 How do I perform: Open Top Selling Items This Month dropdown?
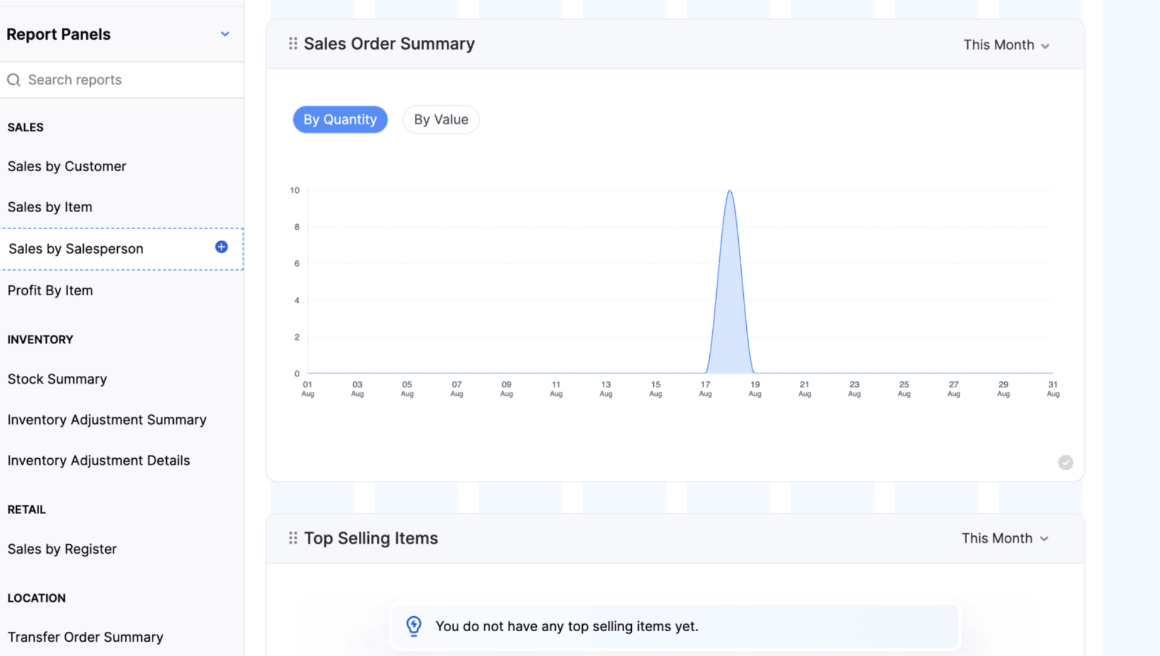[1005, 538]
